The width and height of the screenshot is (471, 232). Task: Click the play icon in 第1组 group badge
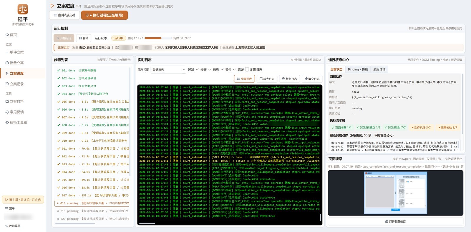coord(6,200)
